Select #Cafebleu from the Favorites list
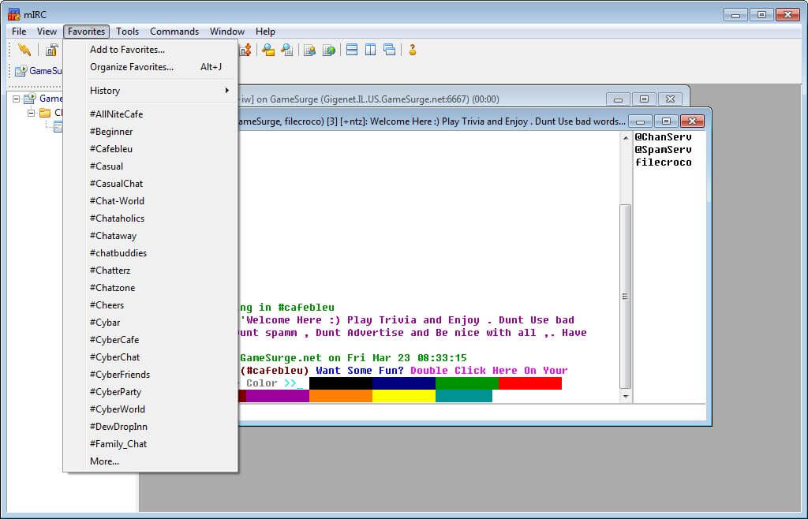The image size is (808, 519). coord(111,149)
